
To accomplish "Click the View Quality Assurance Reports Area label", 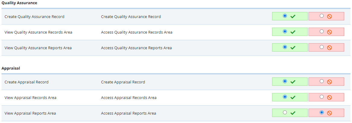I will pos(38,48).
